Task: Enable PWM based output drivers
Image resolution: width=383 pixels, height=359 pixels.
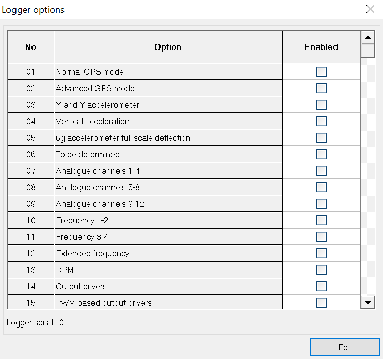Action: [322, 302]
